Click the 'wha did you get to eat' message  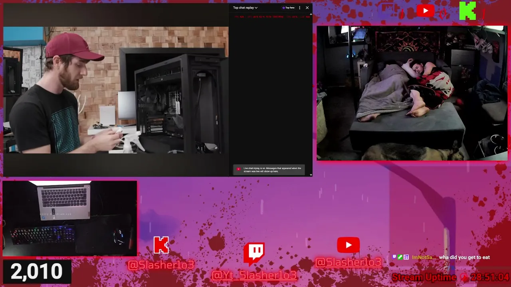[464, 258]
